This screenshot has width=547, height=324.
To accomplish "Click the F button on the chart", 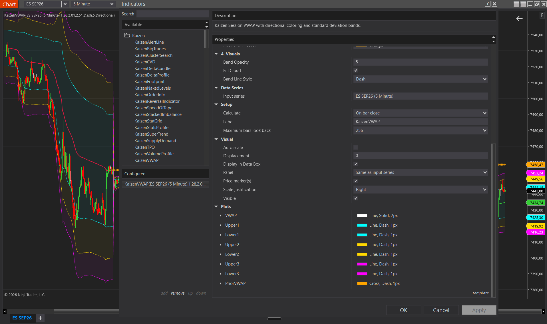I will tap(542, 15).
